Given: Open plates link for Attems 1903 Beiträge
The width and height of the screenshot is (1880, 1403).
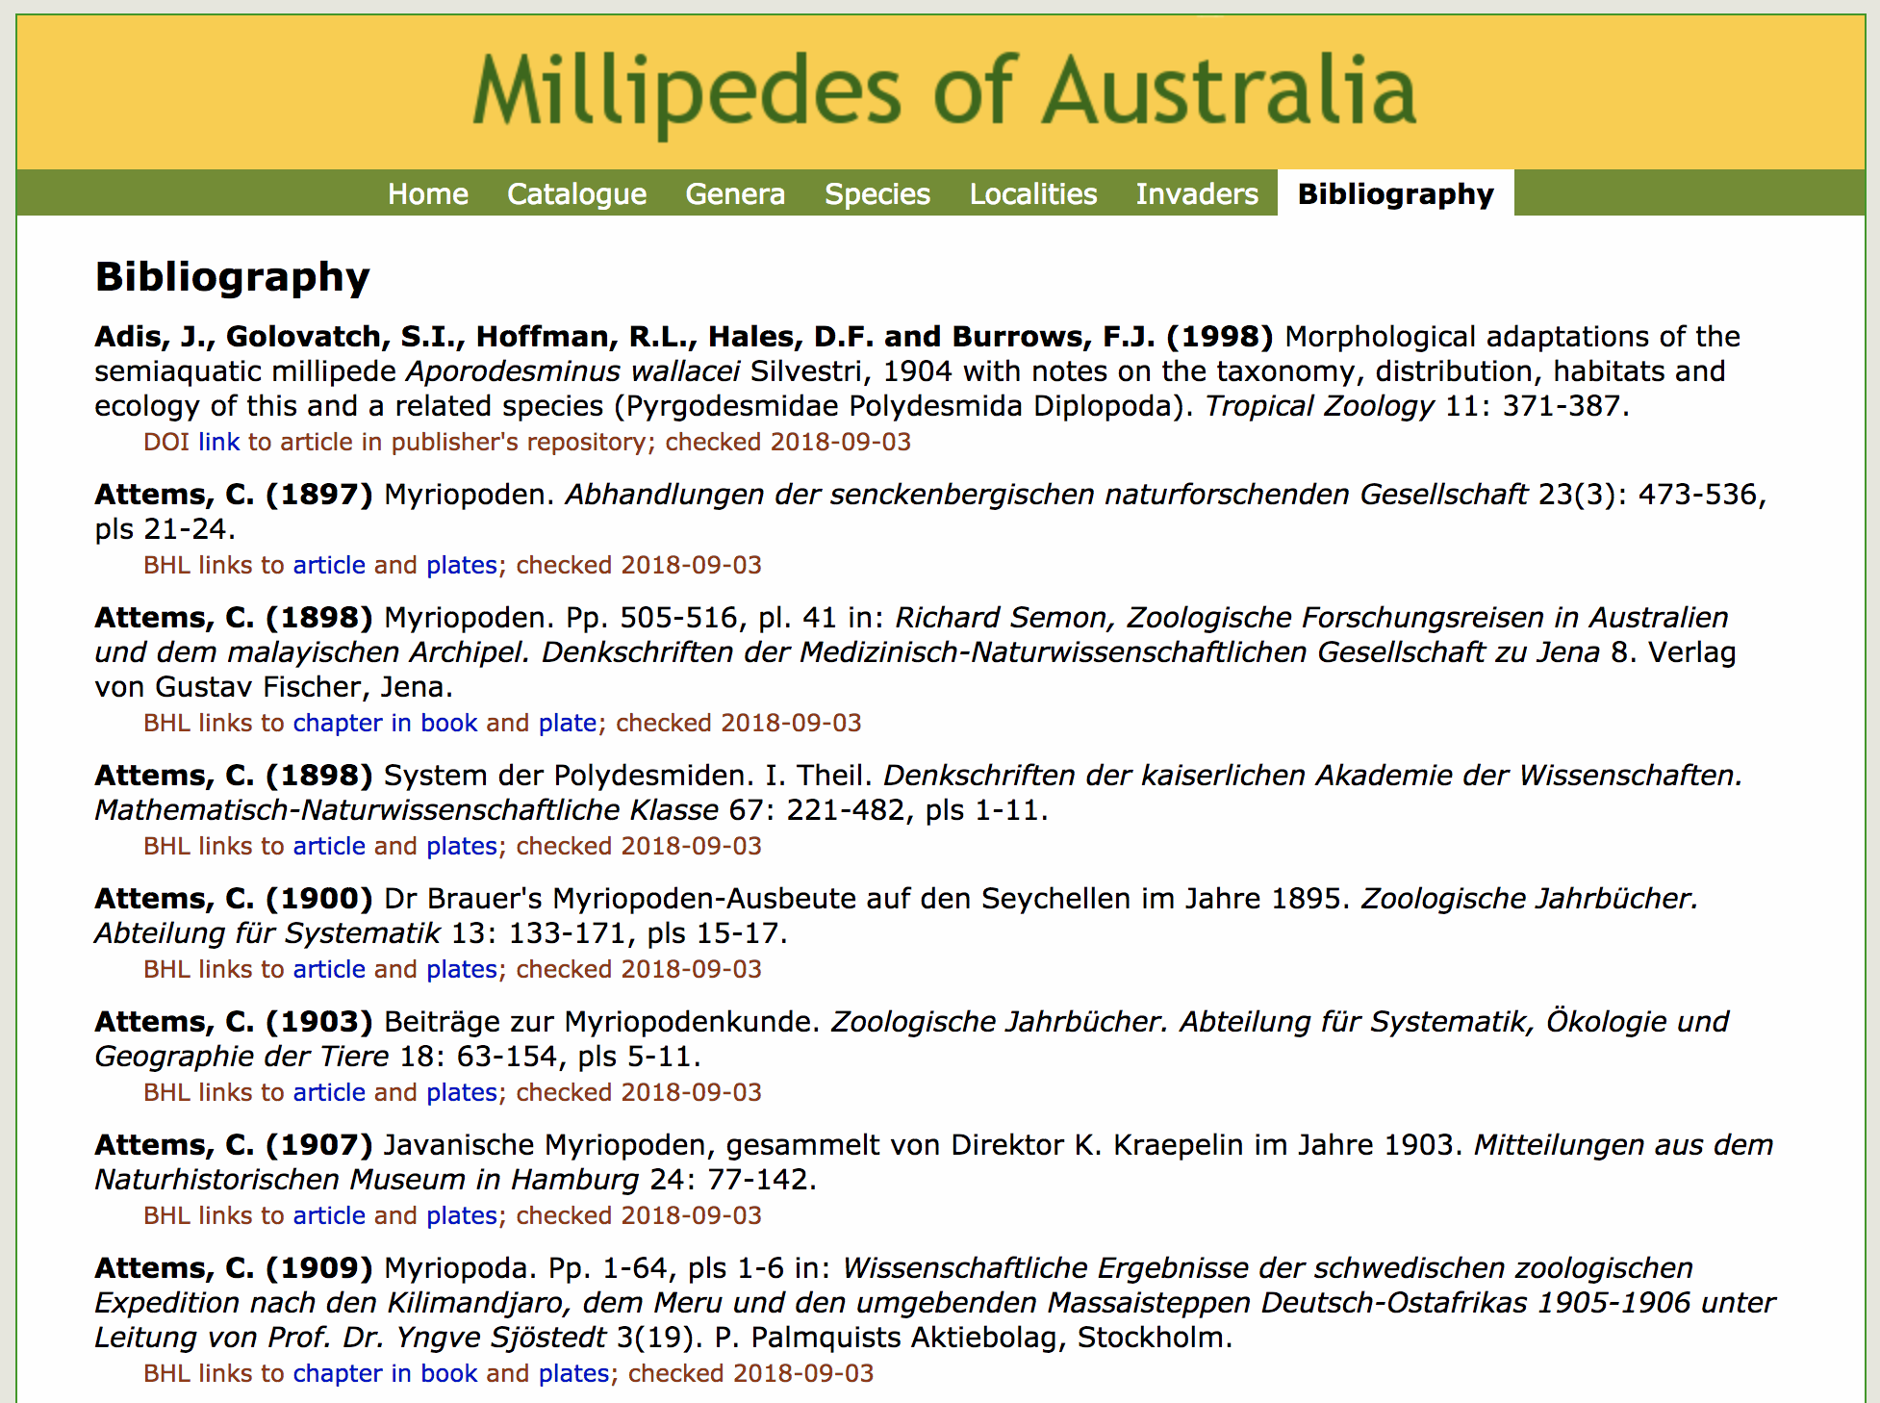Looking at the screenshot, I should pyautogui.click(x=462, y=1092).
